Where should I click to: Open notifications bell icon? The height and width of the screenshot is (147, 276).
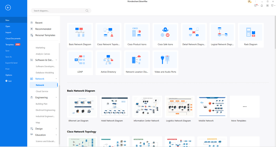[x=262, y=6]
